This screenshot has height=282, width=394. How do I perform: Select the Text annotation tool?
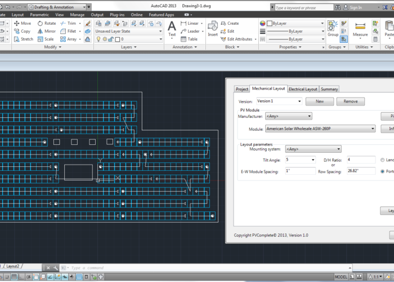tap(172, 28)
